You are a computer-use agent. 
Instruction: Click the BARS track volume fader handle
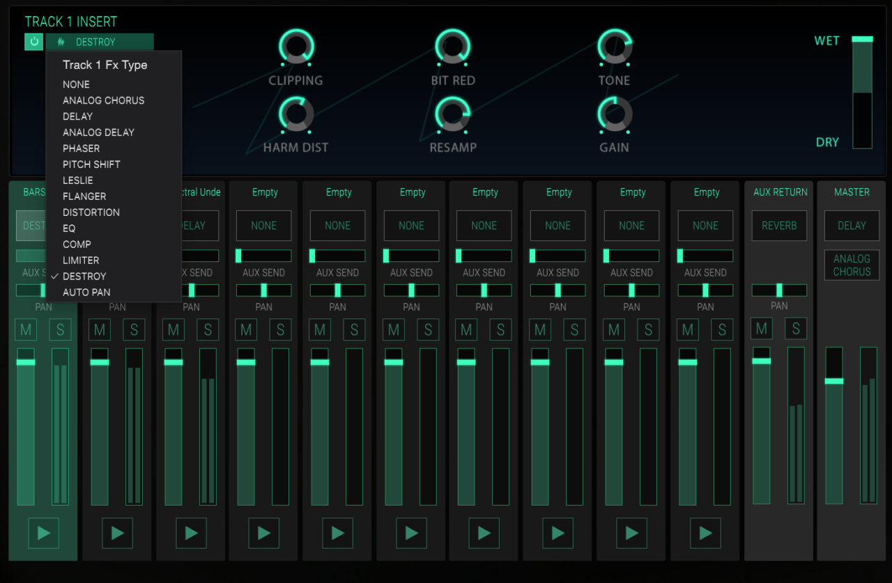tap(26, 362)
